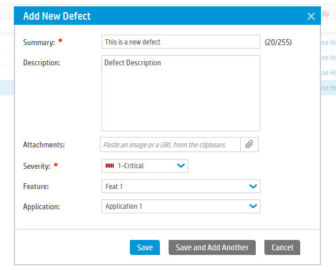Click Save and Add Another button

(x=212, y=247)
